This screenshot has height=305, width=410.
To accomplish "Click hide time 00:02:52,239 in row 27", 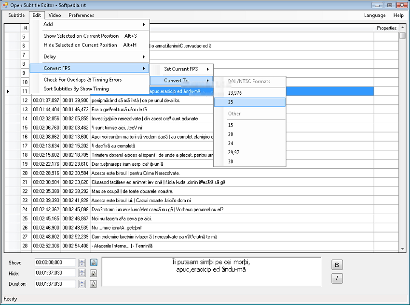I will point(76,237).
